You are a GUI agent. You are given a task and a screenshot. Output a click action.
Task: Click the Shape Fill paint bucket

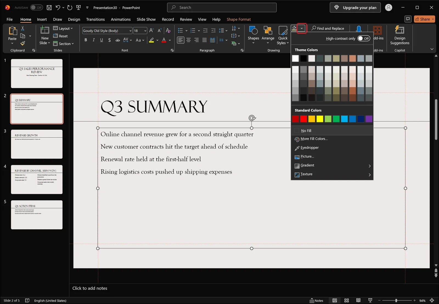(x=294, y=28)
